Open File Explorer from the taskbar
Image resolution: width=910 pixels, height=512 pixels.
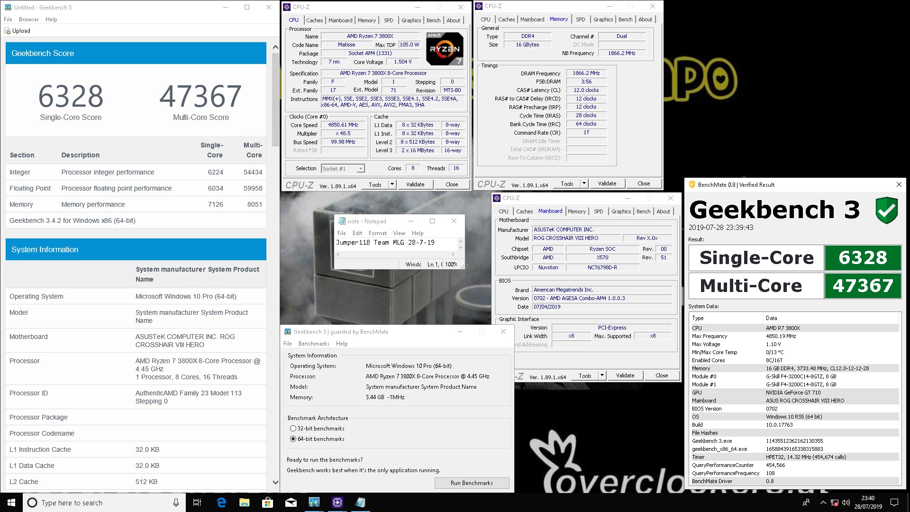(x=244, y=503)
